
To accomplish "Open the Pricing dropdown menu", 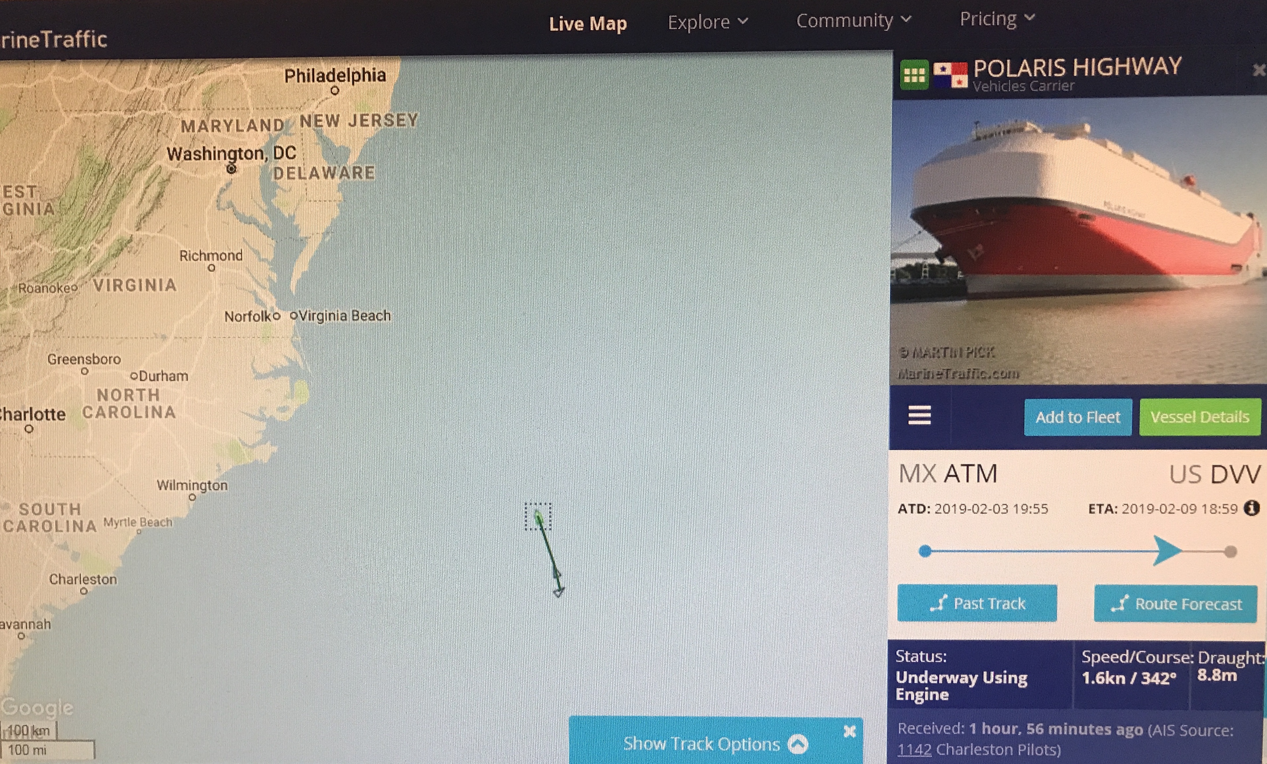I will (997, 19).
